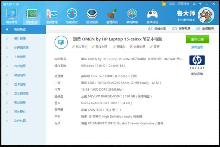Click 保存截屏 save screenshot
Image resolution: width=220 pixels, height=147 pixels.
point(181,28)
